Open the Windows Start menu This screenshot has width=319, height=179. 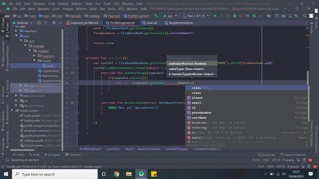6,174
